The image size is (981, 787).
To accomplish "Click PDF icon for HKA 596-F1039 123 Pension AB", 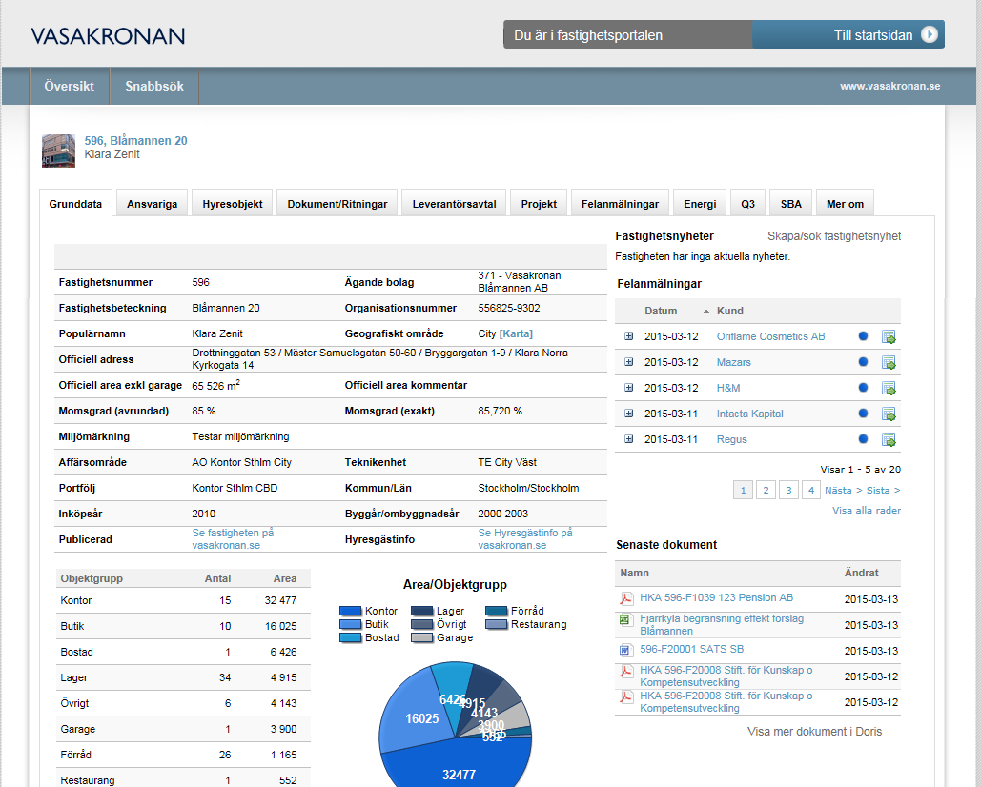I will 626,598.
